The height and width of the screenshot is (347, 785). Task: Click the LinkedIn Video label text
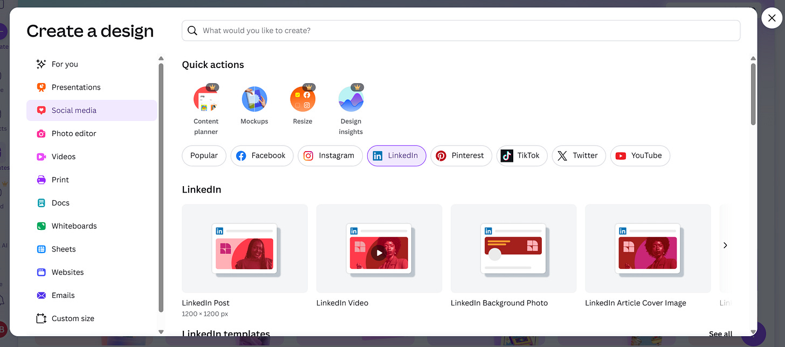click(342, 303)
